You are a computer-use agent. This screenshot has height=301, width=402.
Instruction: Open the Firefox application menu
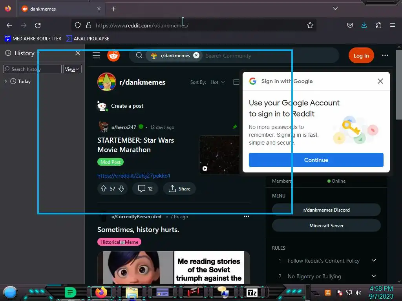(x=392, y=25)
